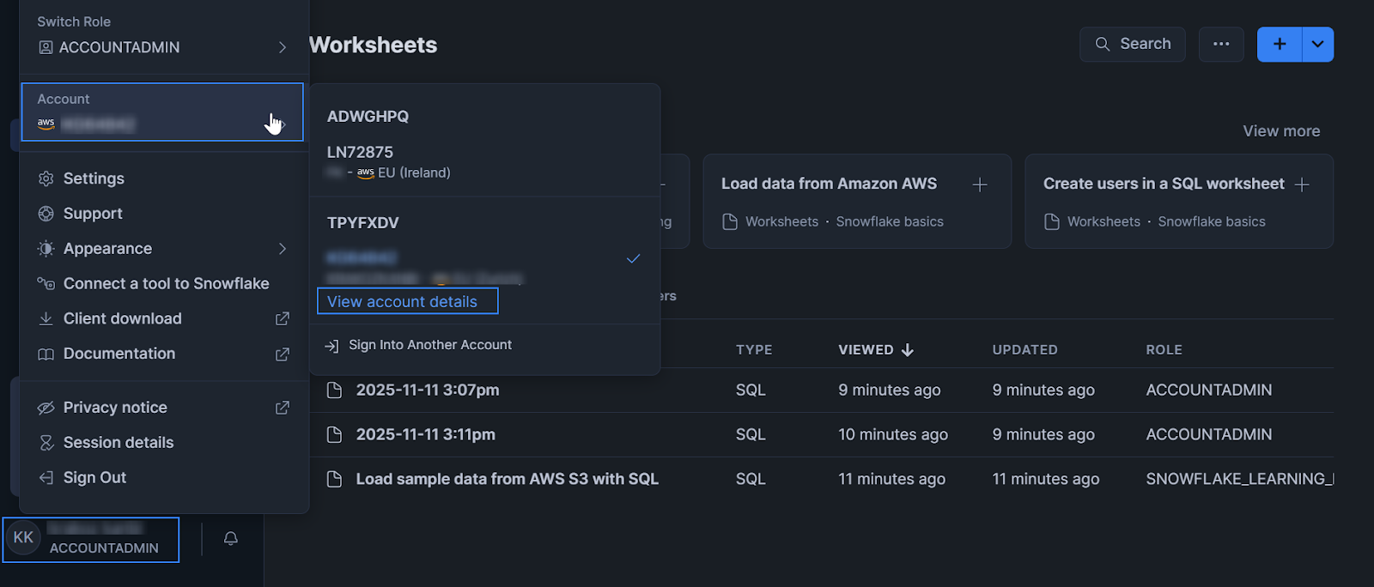Click the file icon for Load sample data worksheet
Image resolution: width=1374 pixels, height=587 pixels.
[x=335, y=480]
